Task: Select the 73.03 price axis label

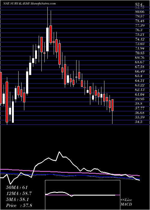Action: pyautogui.click(x=140, y=44)
